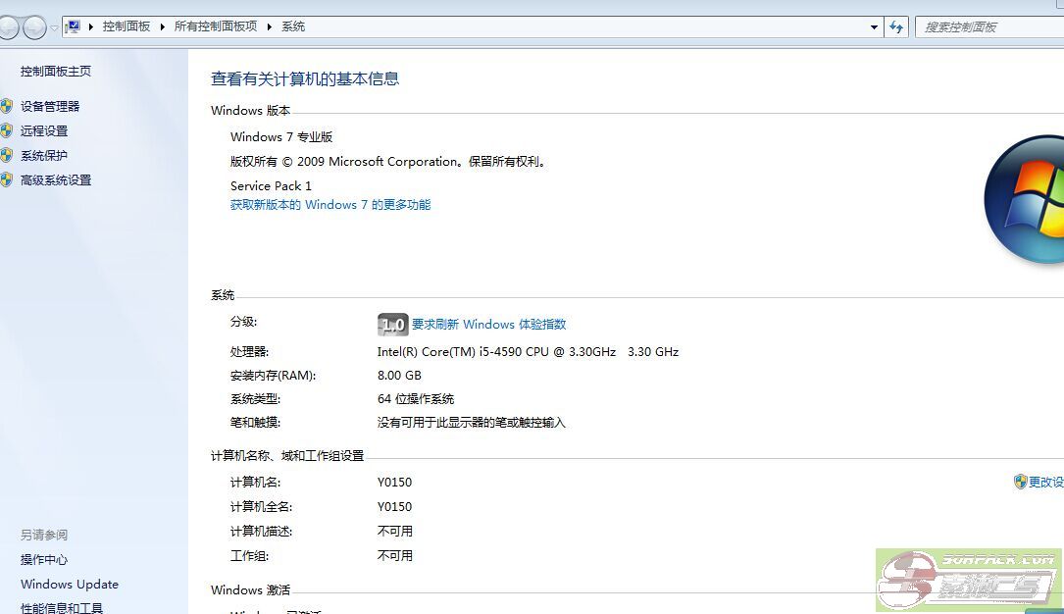Click the 1.0 experience index rating badge
Screen dimensions: 1064x614
[392, 325]
